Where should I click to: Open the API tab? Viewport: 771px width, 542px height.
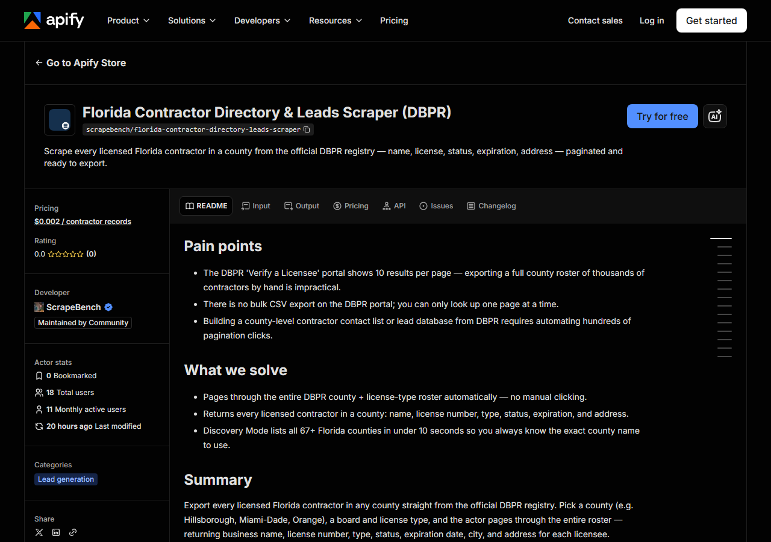tap(394, 206)
